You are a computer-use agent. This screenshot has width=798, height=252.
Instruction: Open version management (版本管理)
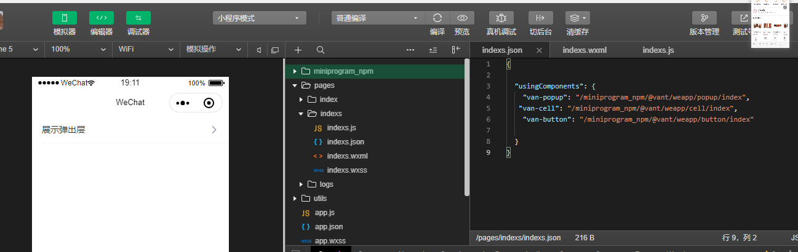point(704,18)
